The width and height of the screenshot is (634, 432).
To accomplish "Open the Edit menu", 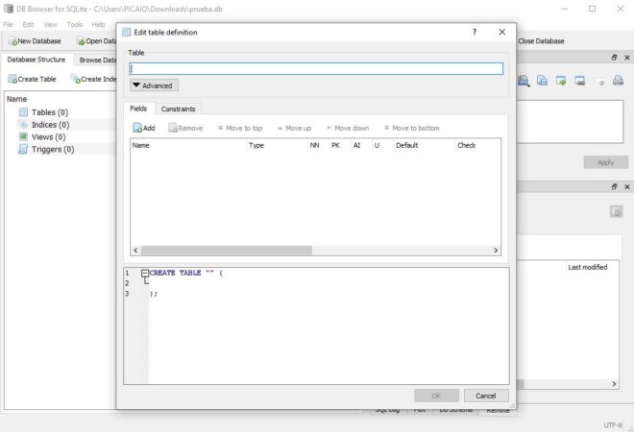I will click(x=29, y=24).
